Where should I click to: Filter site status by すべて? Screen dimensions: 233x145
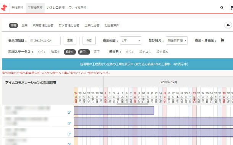tap(42, 52)
